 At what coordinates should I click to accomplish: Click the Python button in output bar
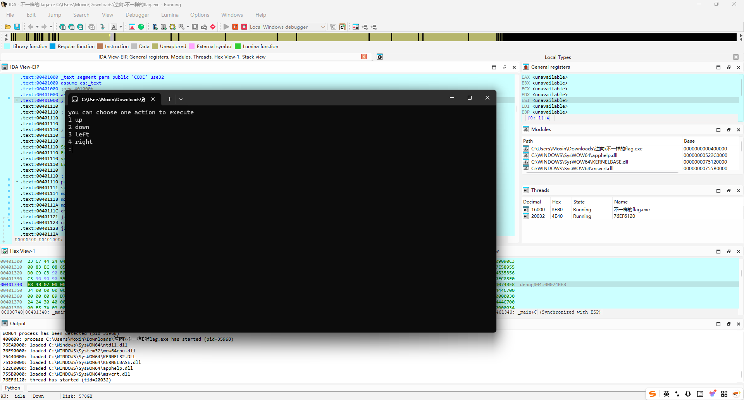[12, 388]
